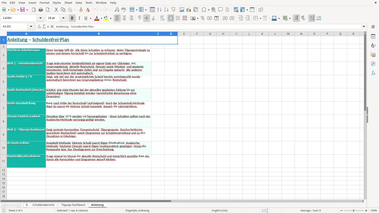379x213 pixels.
Task: Toggle Wrap Text
Action: (162, 18)
